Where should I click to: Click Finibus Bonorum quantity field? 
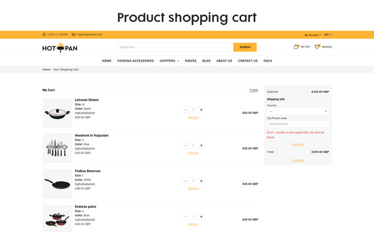click(x=193, y=181)
